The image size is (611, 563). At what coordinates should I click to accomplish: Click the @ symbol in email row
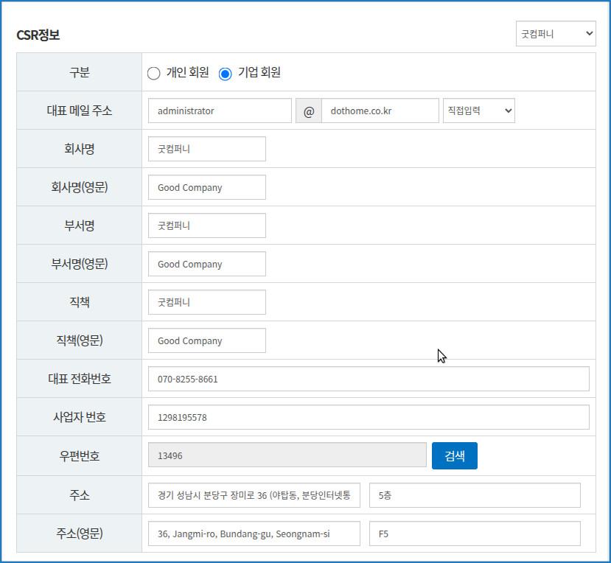click(x=309, y=111)
